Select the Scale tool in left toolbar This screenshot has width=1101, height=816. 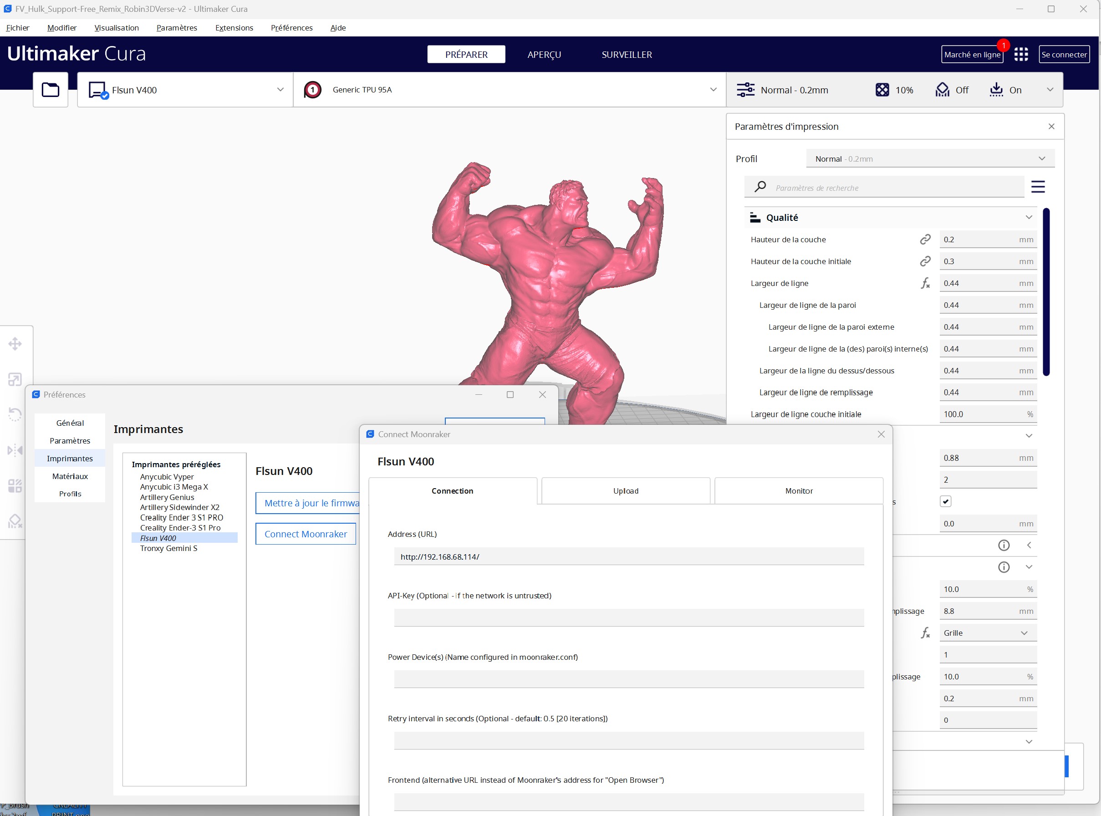pyautogui.click(x=15, y=379)
